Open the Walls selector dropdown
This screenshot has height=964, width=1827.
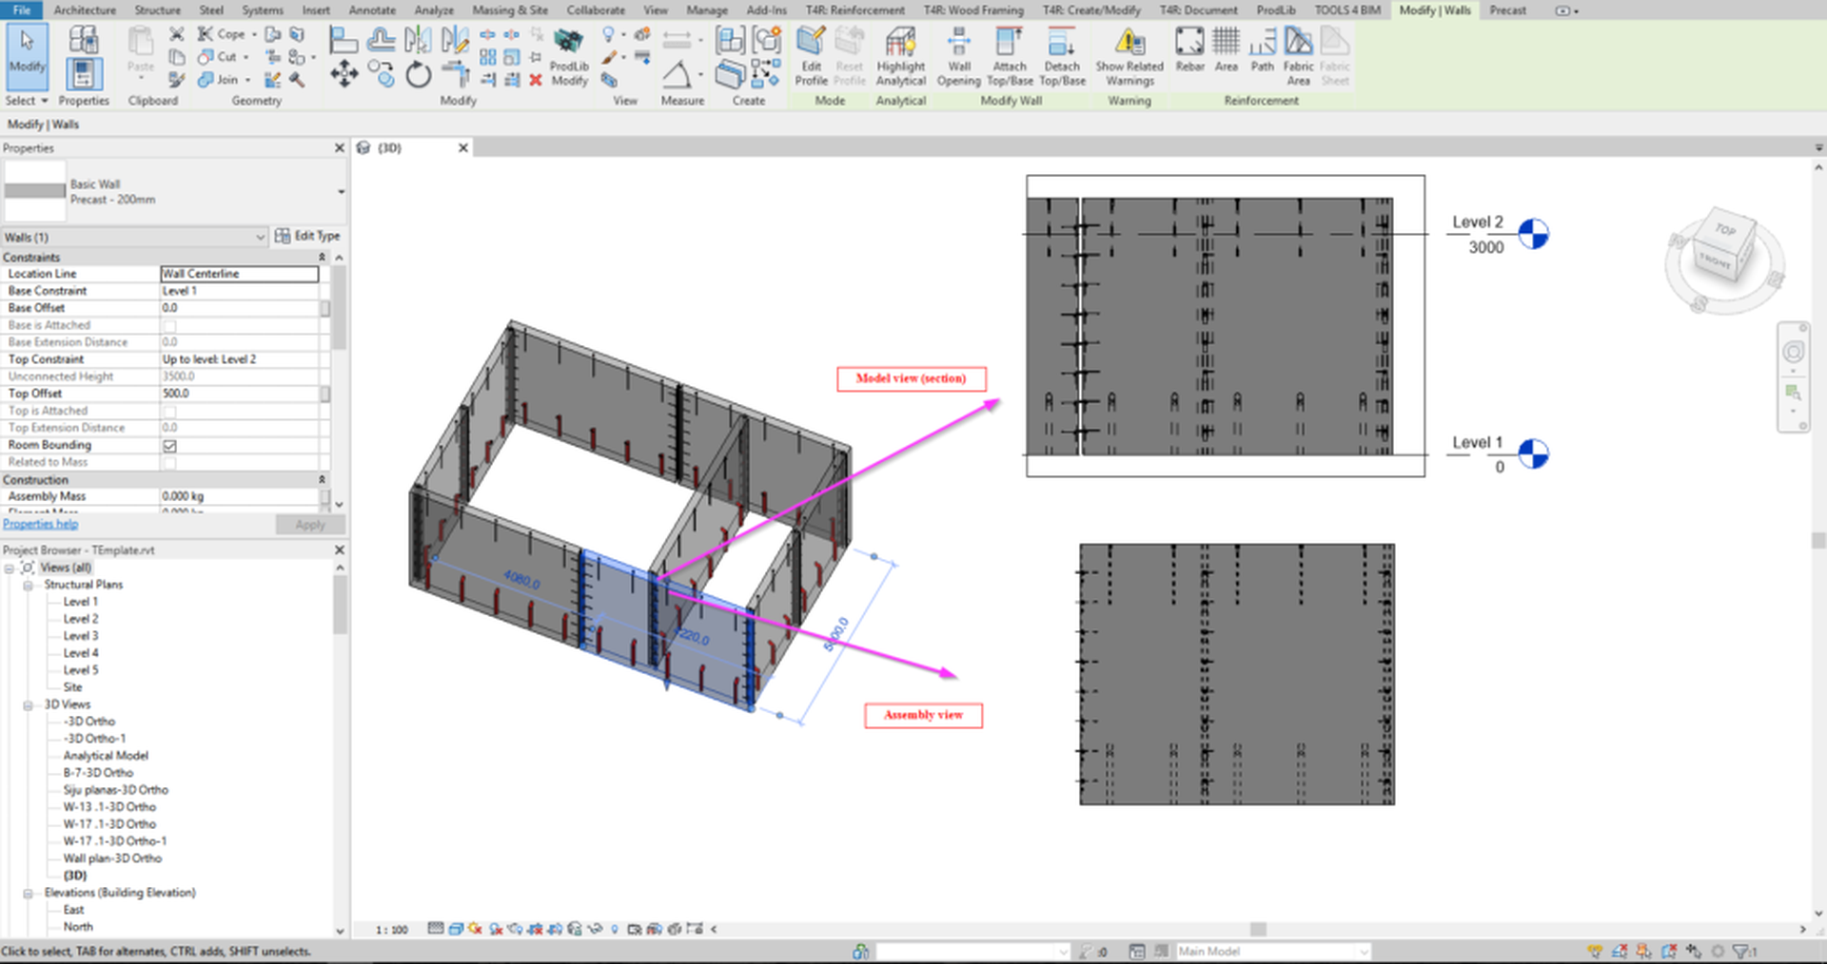point(263,237)
